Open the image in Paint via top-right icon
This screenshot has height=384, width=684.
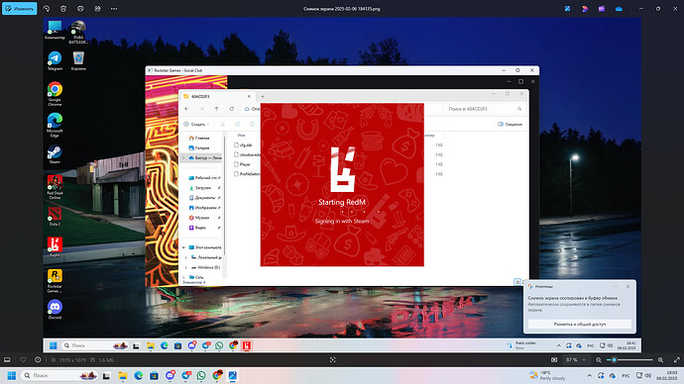(x=567, y=9)
